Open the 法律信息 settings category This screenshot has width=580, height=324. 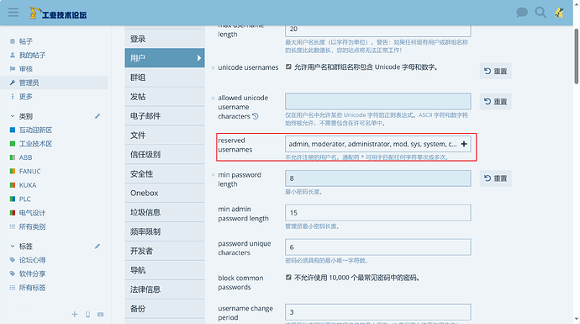pyautogui.click(x=165, y=289)
